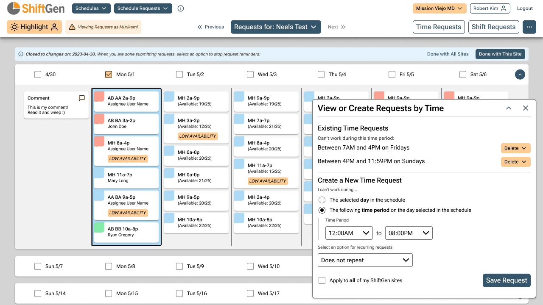This screenshot has width=543, height=305.
Task: Minimize the time requests panel using caret
Action: [509, 108]
